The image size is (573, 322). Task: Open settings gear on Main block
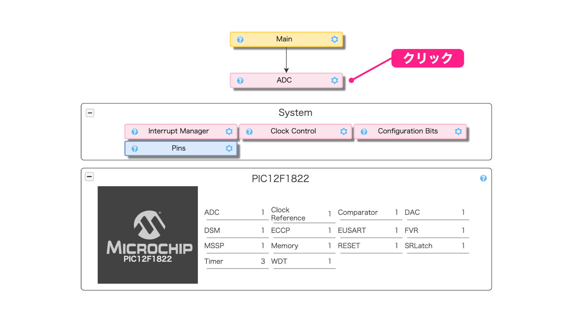point(334,39)
